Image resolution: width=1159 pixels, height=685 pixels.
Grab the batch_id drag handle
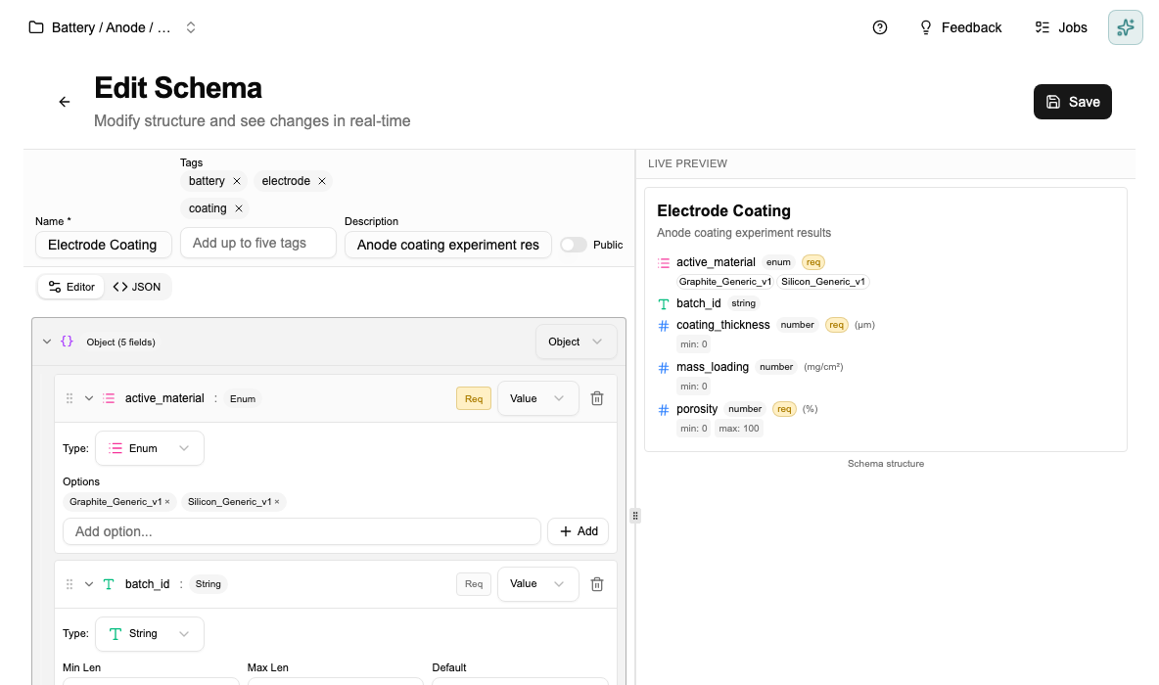(x=70, y=584)
